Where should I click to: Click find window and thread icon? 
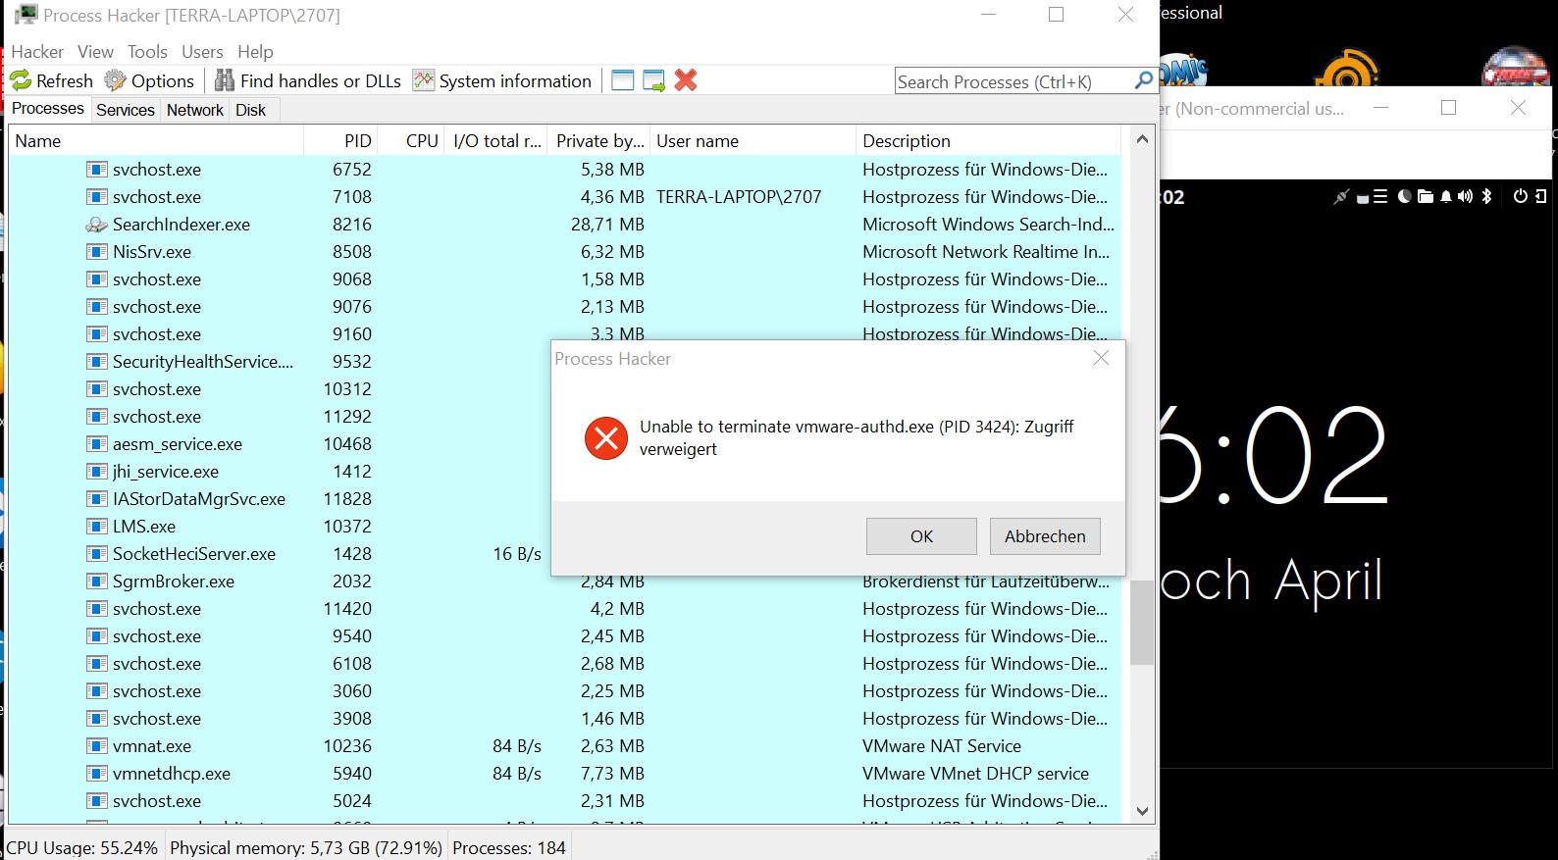point(654,80)
